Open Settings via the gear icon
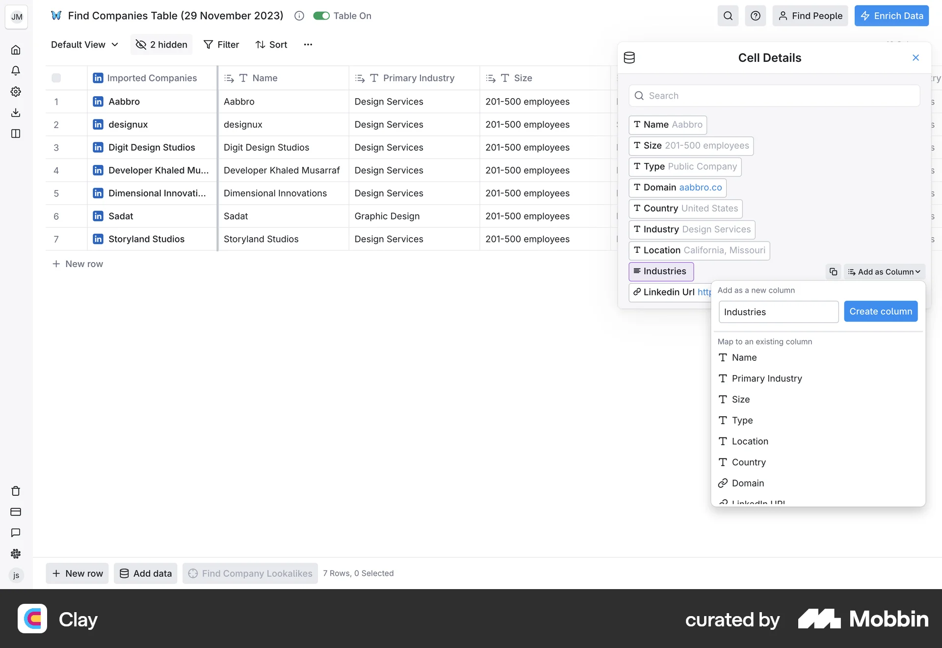The width and height of the screenshot is (942, 648). point(16,91)
